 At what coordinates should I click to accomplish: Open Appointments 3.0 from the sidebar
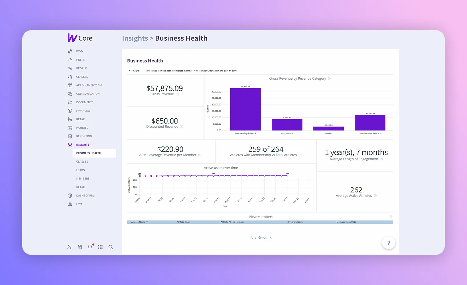89,85
